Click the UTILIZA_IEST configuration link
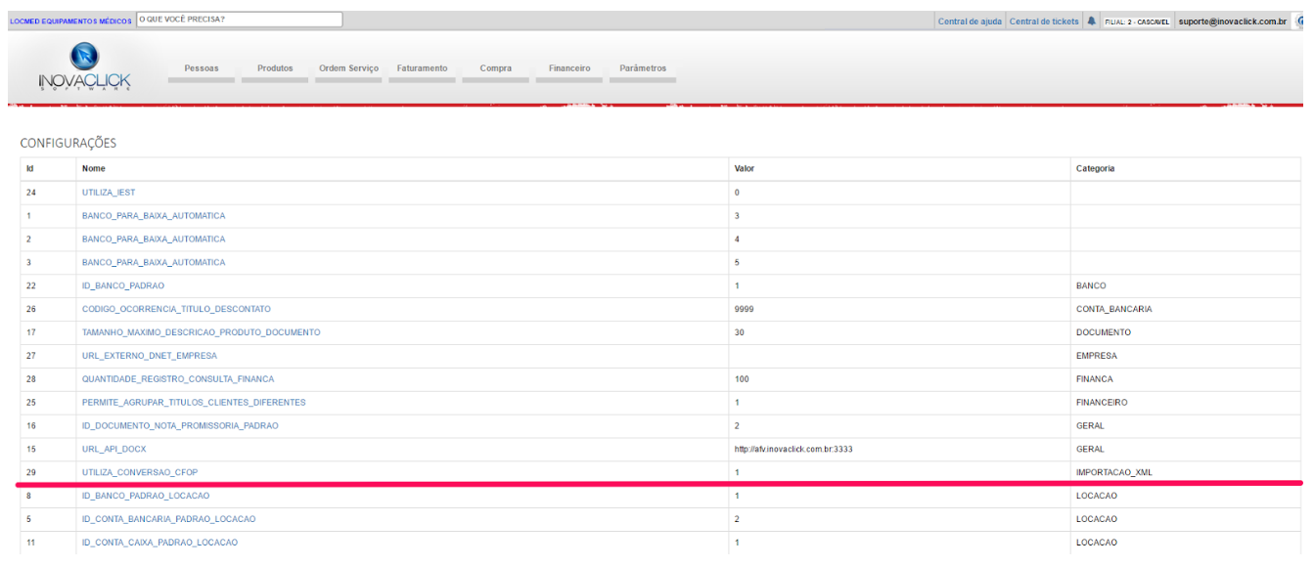Viewport: 1314px width, 567px height. (109, 193)
